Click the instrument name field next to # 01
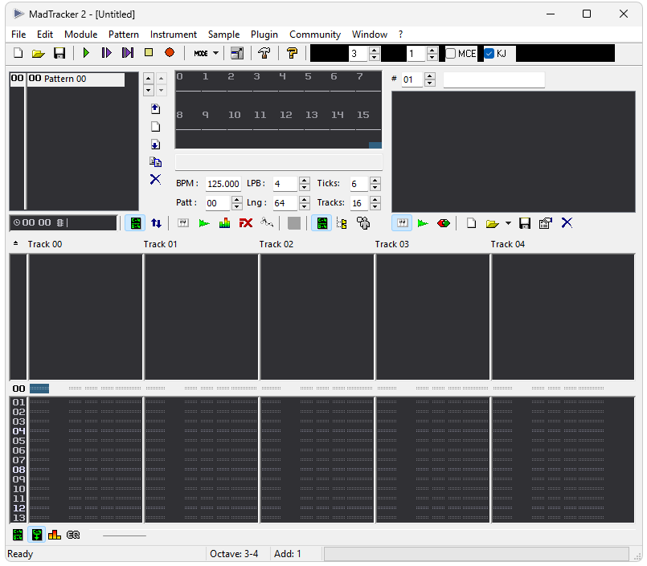 (x=494, y=79)
